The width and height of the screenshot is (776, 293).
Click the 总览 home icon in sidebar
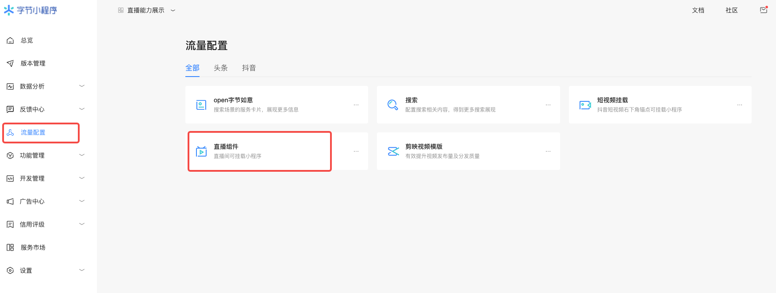(10, 40)
